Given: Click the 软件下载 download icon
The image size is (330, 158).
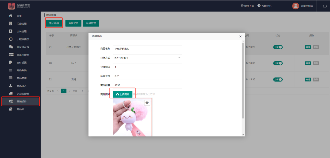Looking at the screenshot, I should tap(242, 6).
